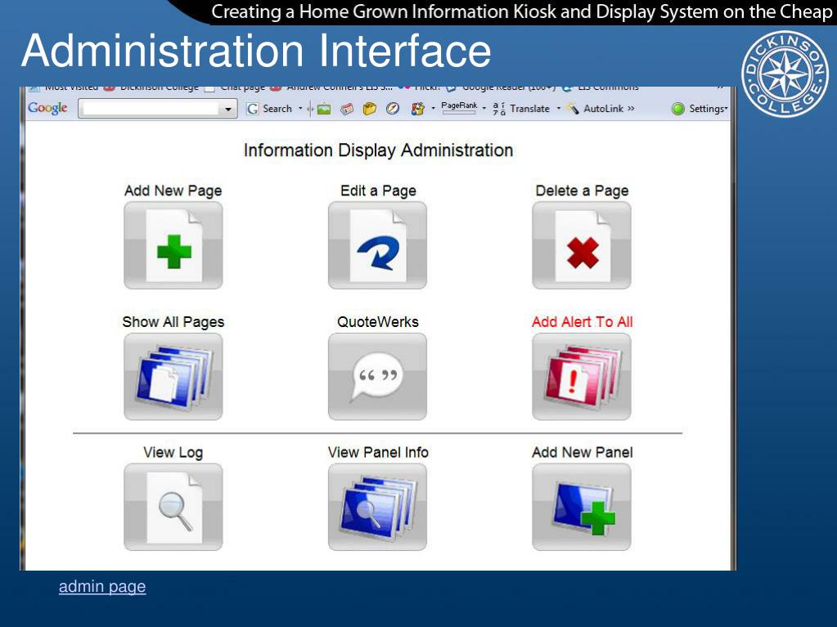837x627 pixels.
Task: Click the PageRank indicator
Action: tap(459, 107)
